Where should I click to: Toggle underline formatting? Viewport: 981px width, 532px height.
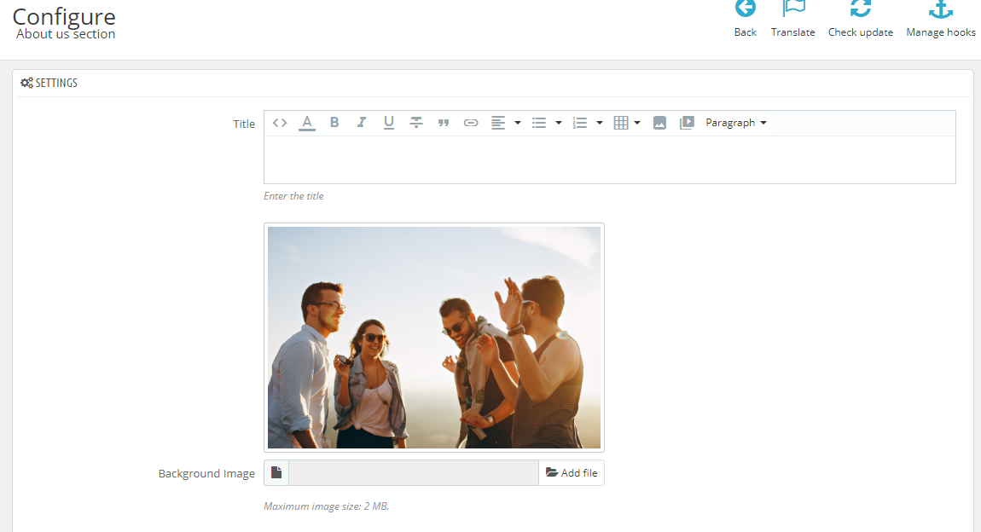(x=389, y=123)
